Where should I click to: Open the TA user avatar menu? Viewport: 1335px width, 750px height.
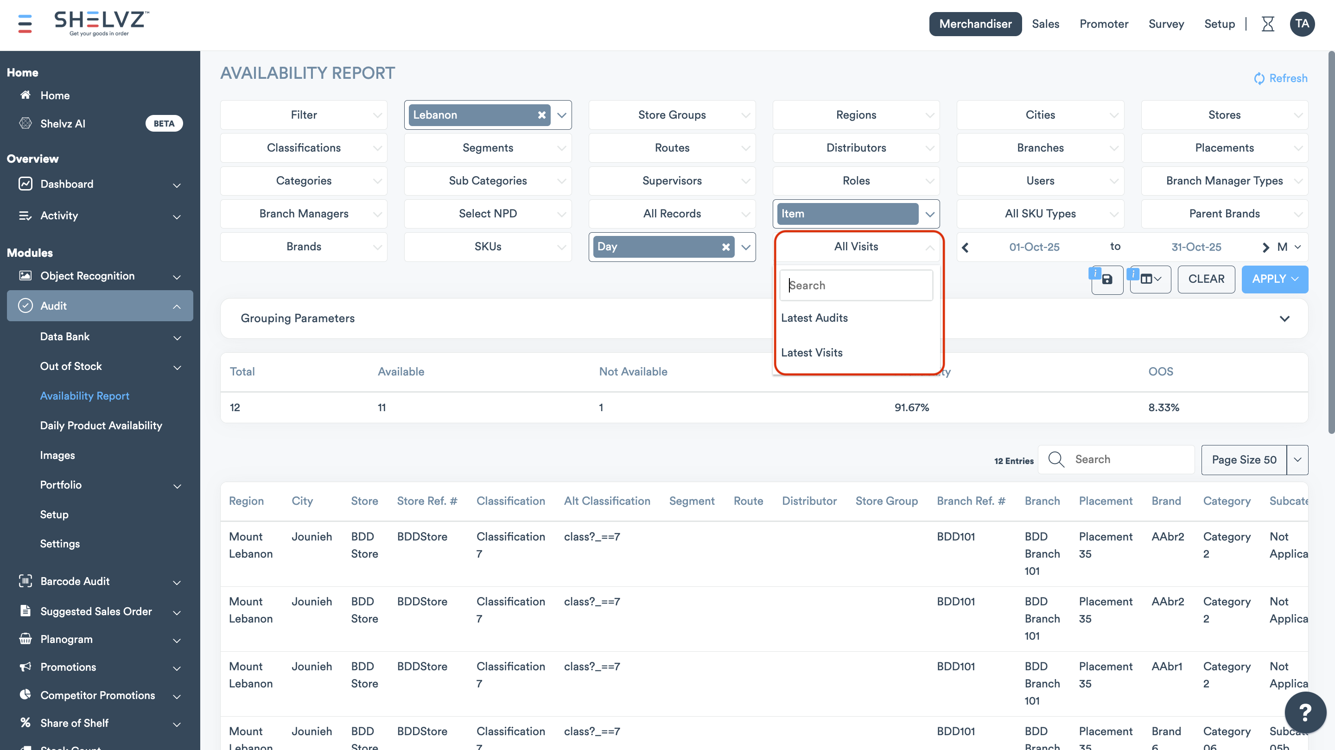pyautogui.click(x=1302, y=24)
